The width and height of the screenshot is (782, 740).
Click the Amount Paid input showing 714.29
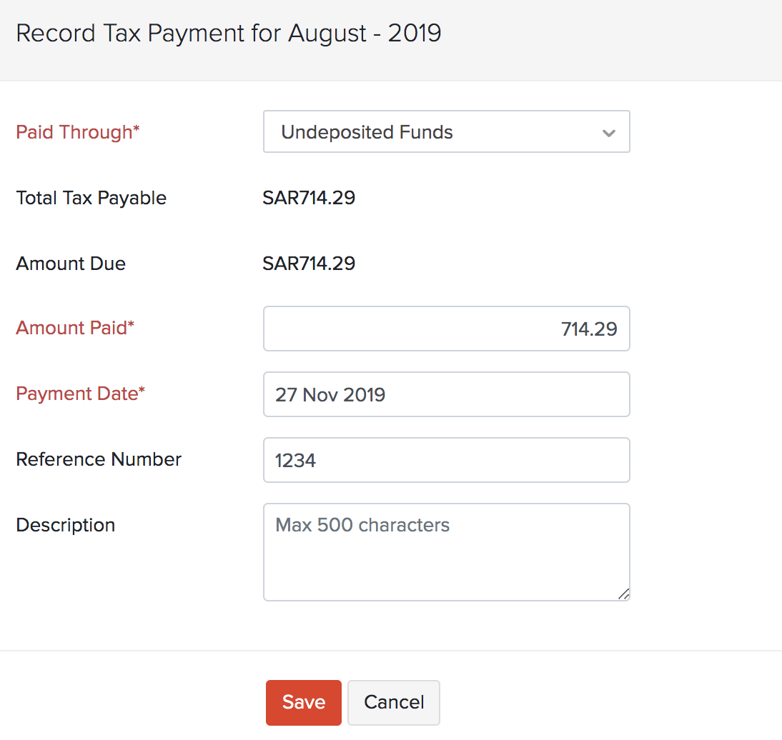[x=446, y=329]
